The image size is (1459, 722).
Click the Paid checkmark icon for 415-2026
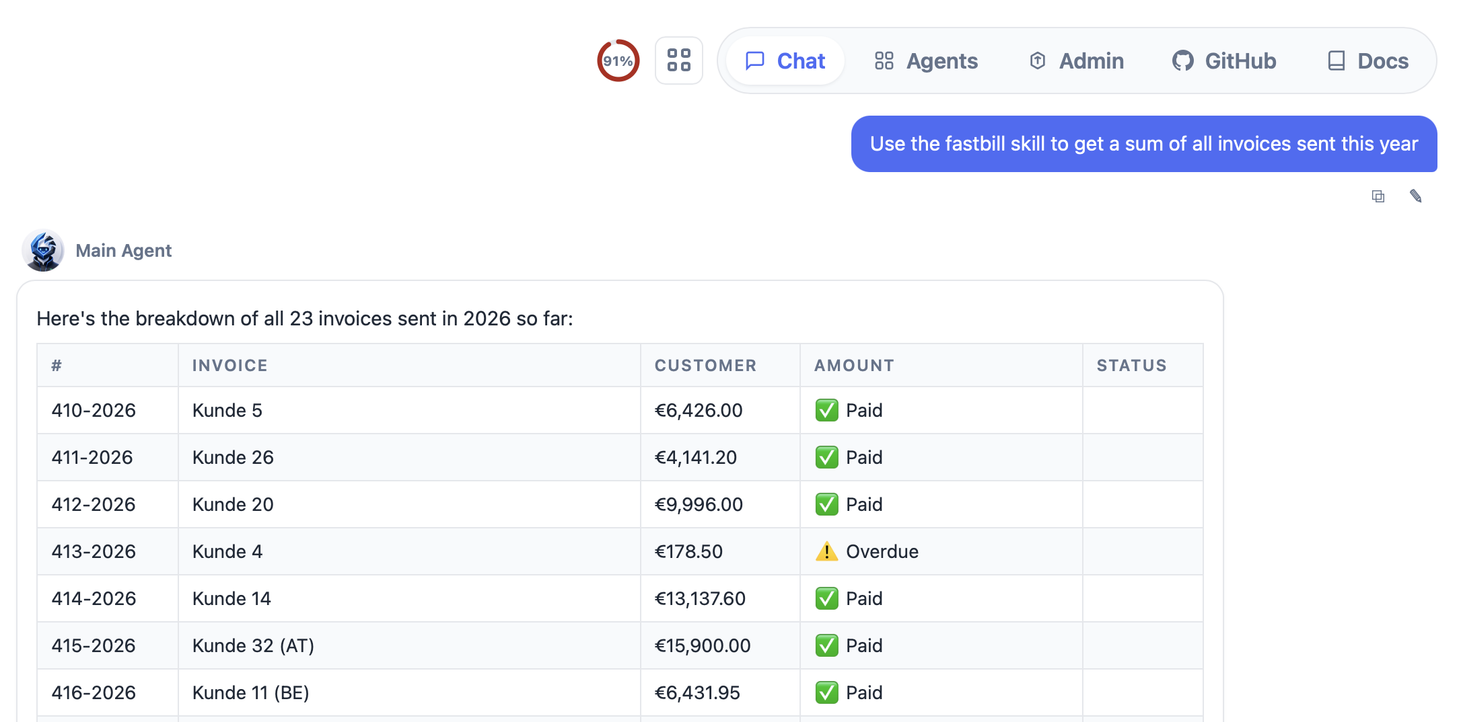point(826,645)
